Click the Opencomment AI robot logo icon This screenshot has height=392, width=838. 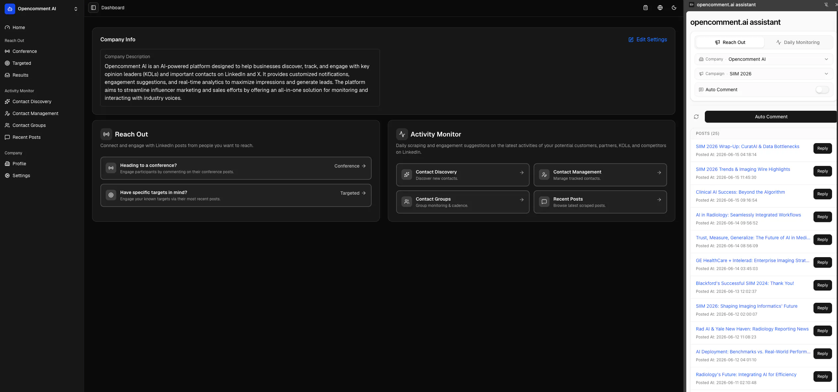pos(10,9)
